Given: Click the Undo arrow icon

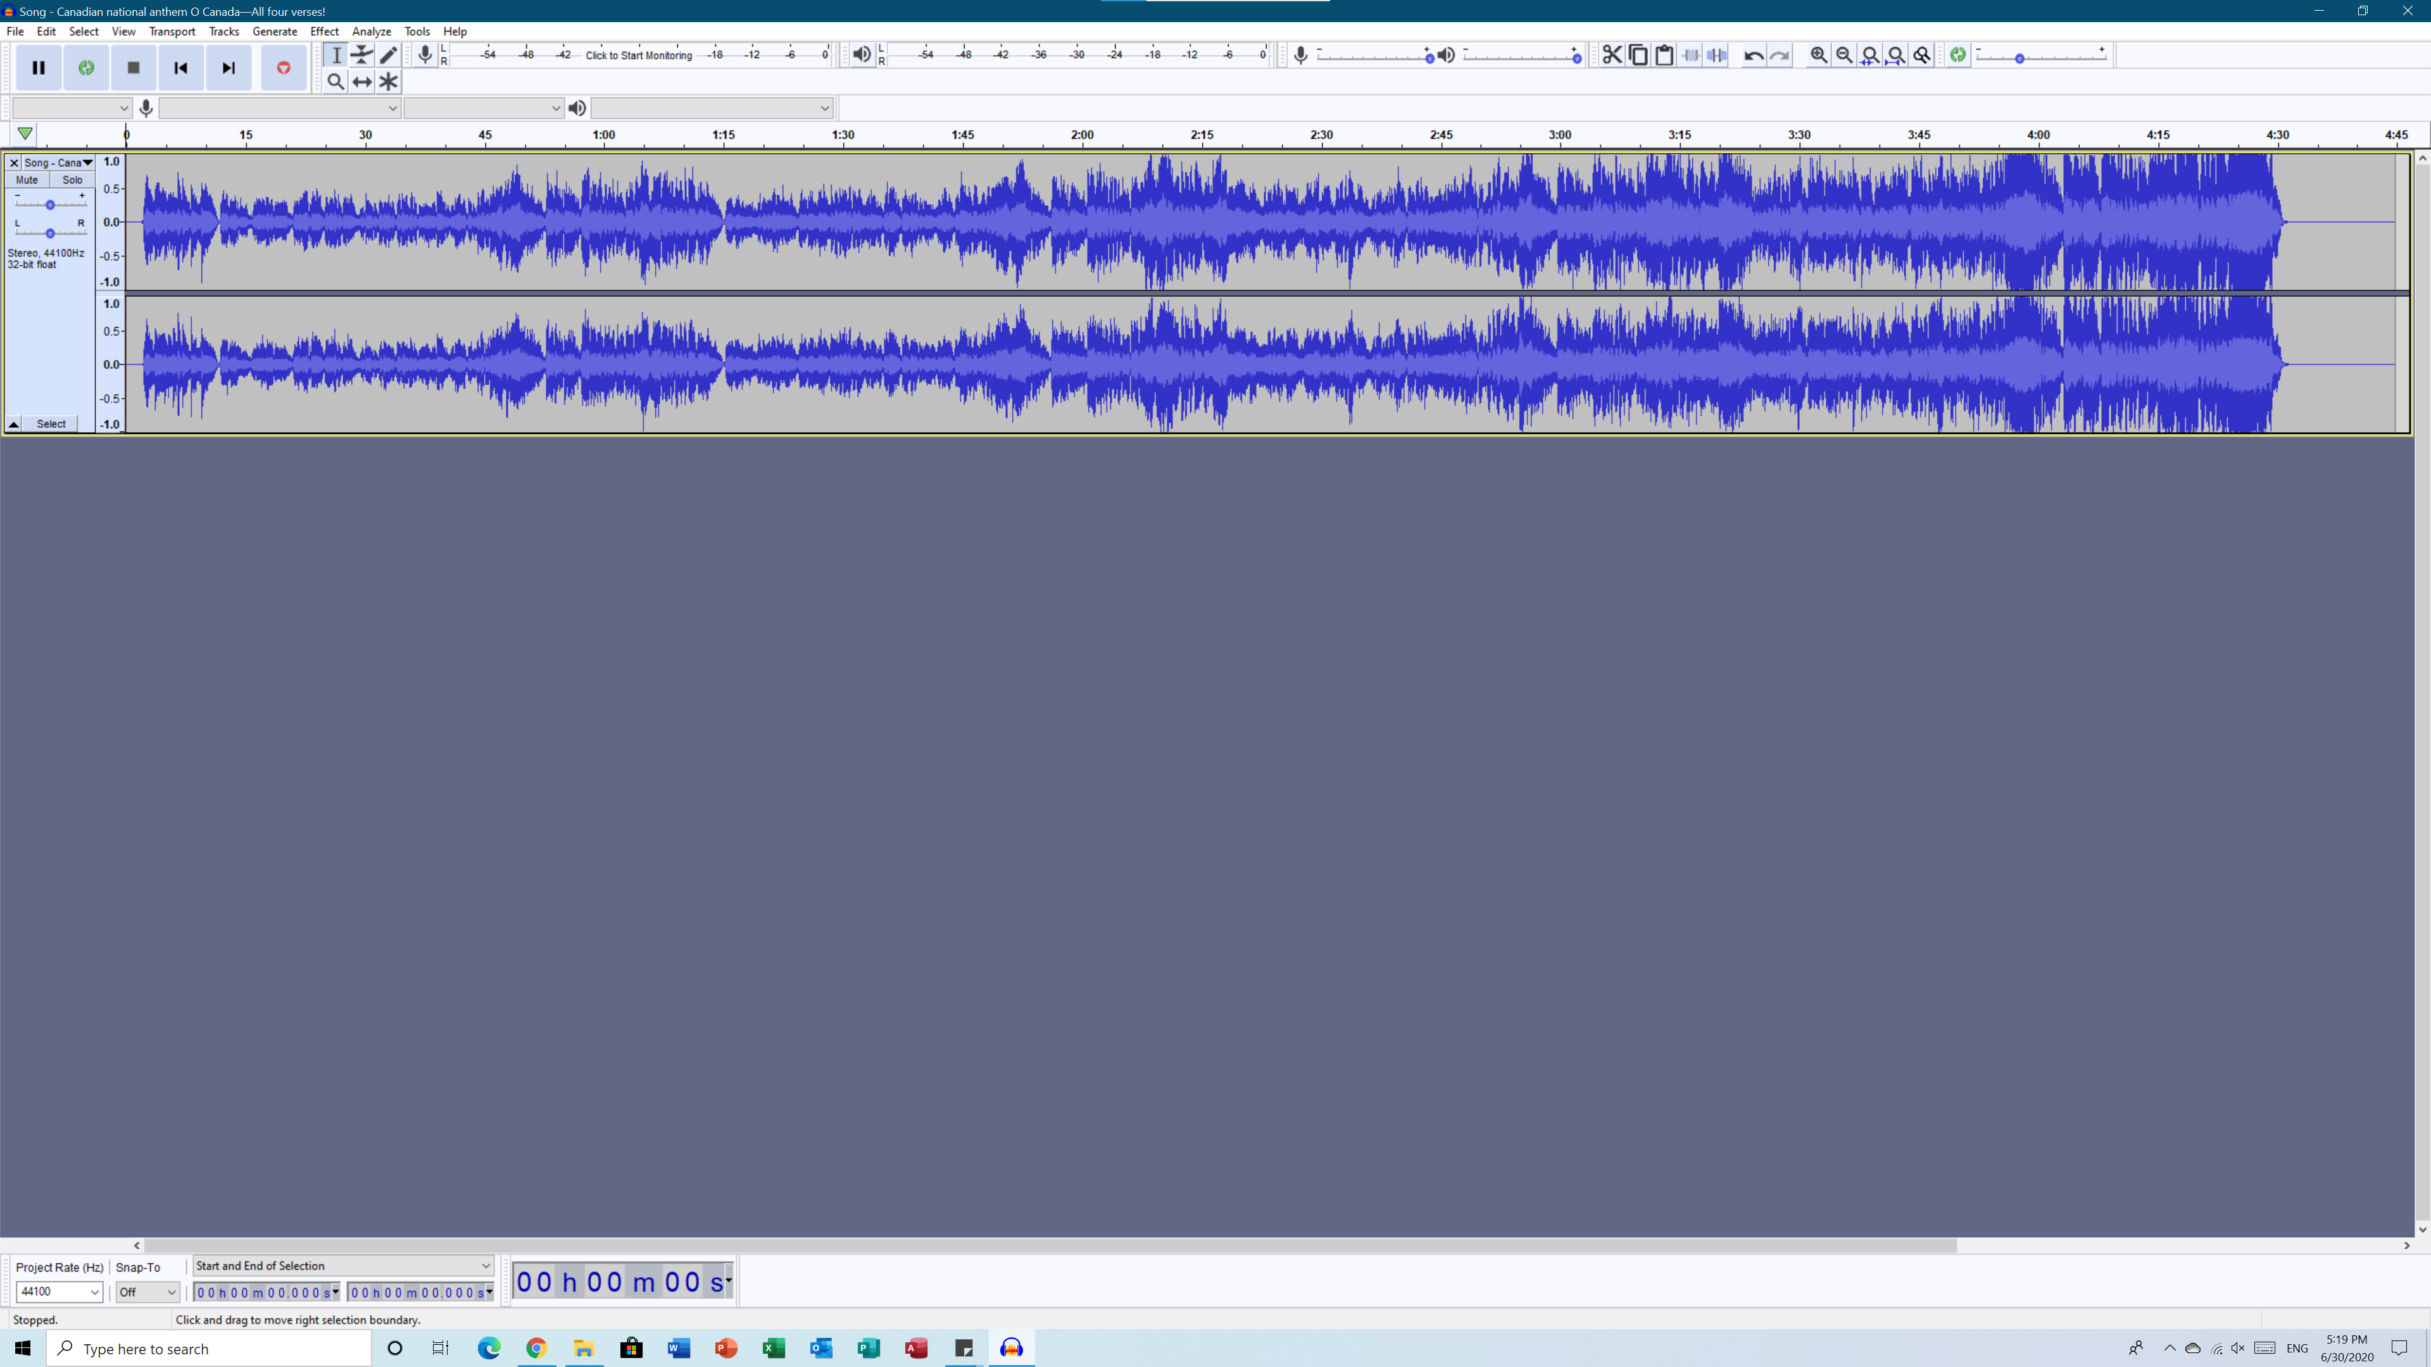Looking at the screenshot, I should pos(1752,54).
